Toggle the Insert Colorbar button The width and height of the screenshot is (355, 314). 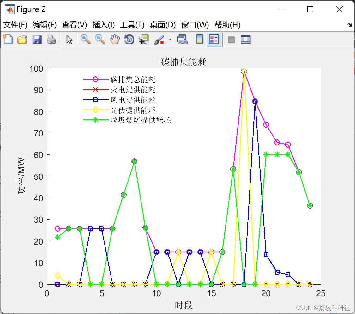point(200,39)
